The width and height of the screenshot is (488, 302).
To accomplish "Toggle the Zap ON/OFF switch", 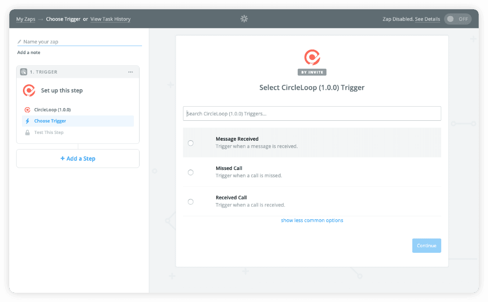I will (458, 19).
